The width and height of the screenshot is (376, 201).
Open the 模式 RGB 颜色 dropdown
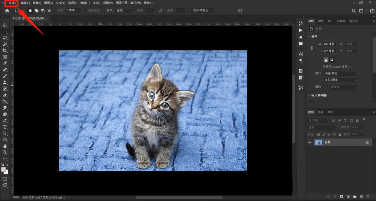pos(340,74)
